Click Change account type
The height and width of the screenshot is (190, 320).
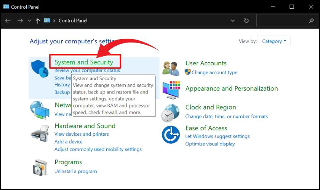(214, 72)
